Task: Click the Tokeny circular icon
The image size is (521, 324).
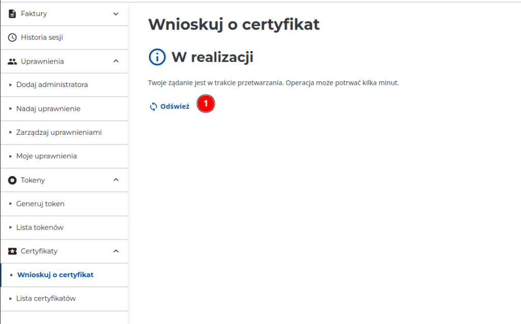Action: [x=13, y=180]
